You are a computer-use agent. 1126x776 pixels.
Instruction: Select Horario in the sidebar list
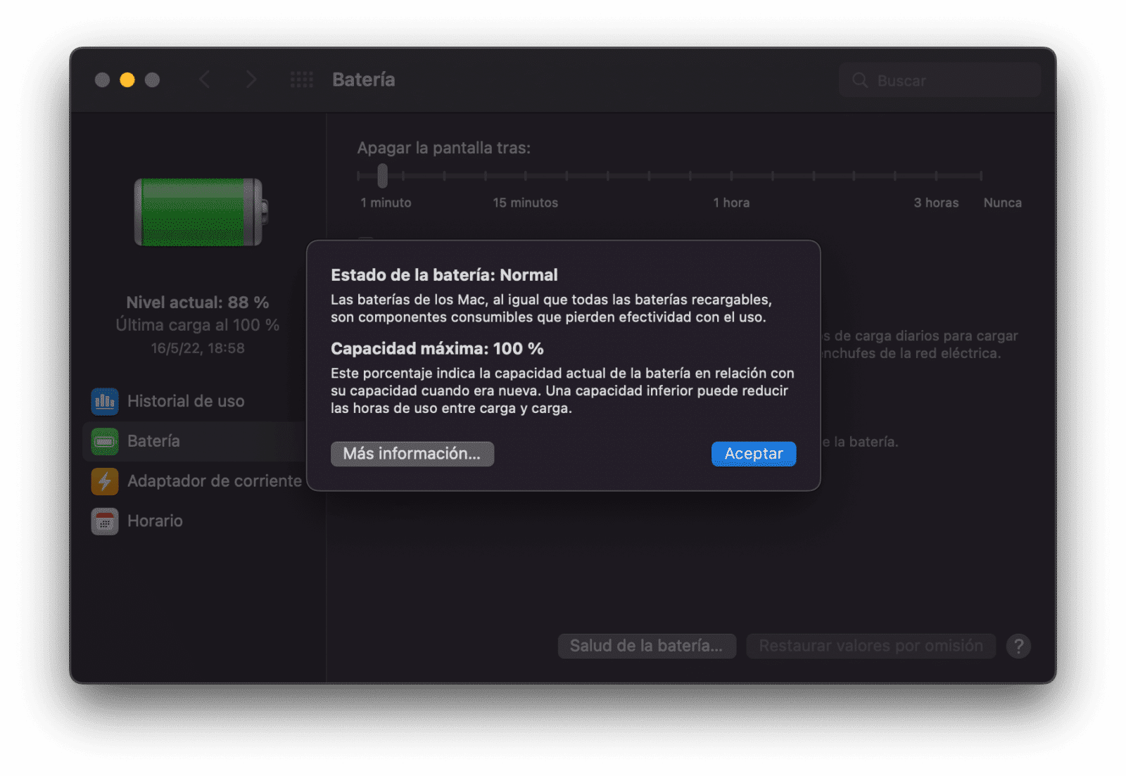[x=155, y=521]
